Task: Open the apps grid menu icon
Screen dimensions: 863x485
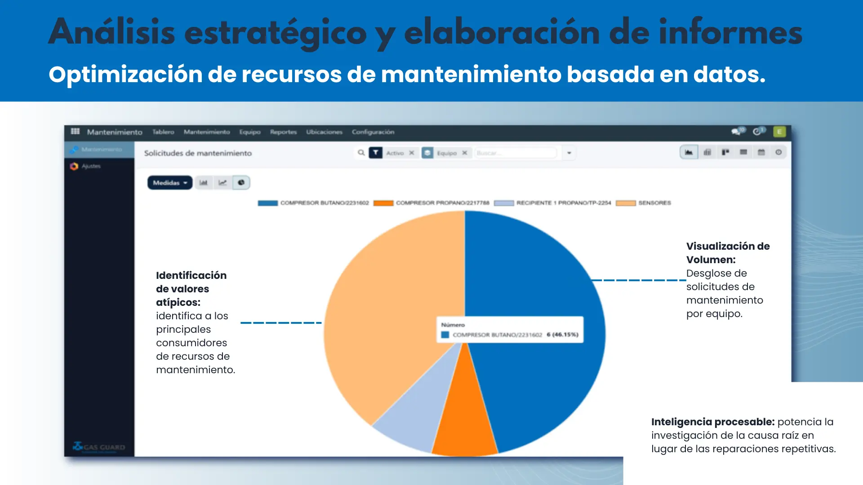Action: click(x=75, y=131)
